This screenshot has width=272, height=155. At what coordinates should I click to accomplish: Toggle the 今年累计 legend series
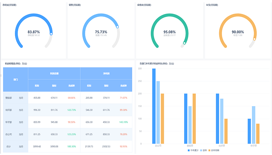click(195, 150)
